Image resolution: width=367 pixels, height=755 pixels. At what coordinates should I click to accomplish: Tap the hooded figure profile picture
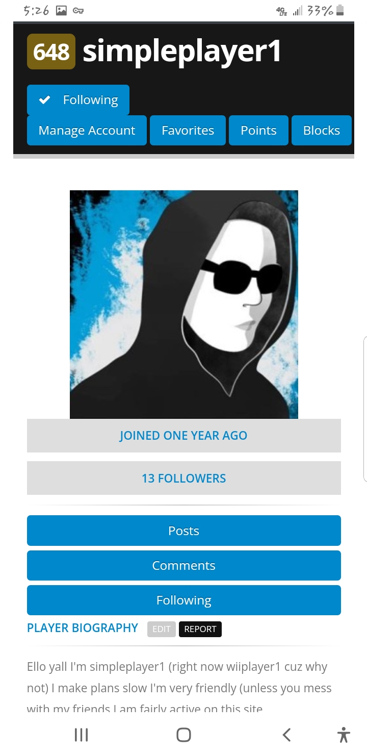point(183,305)
